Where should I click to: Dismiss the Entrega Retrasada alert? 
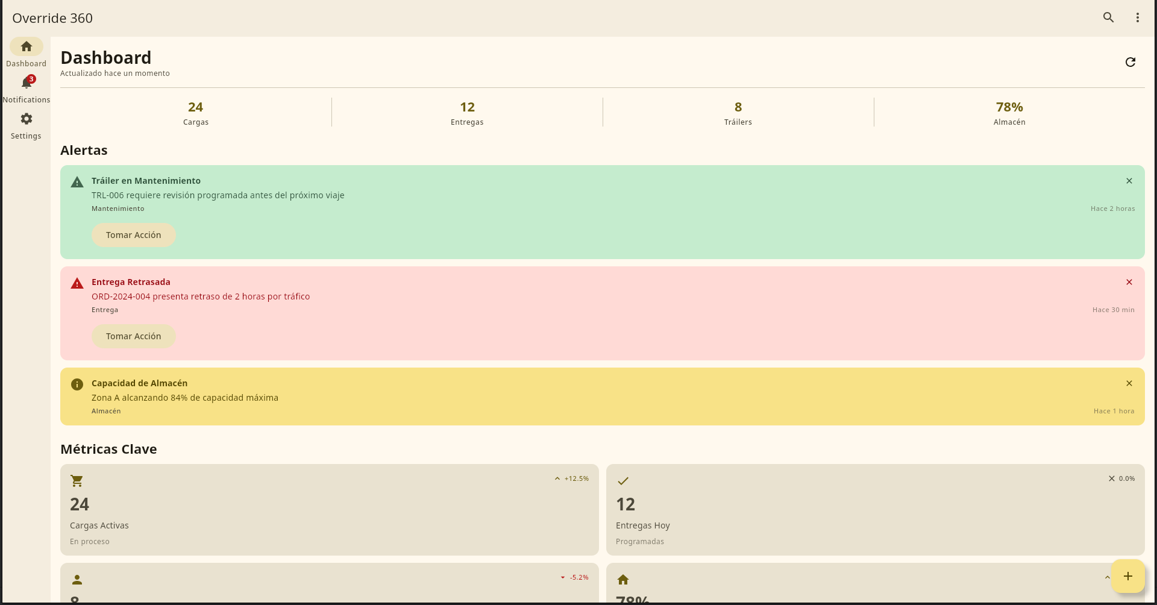(x=1129, y=282)
